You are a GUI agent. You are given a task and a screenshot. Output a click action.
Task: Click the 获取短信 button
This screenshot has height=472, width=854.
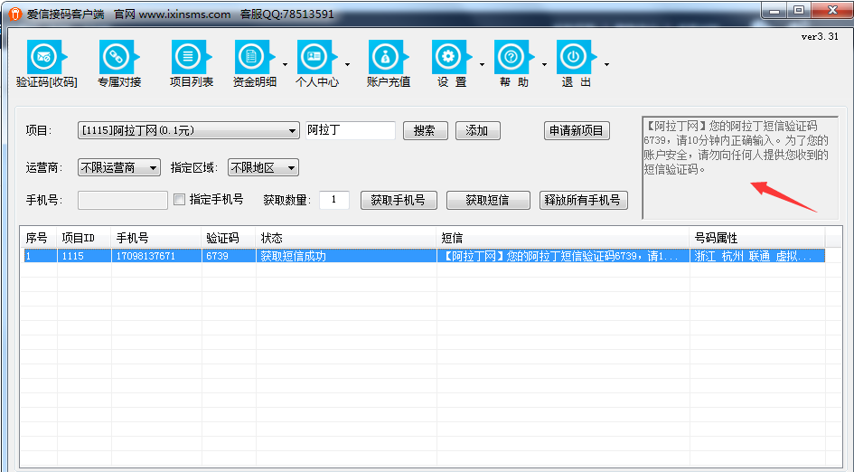pyautogui.click(x=488, y=200)
